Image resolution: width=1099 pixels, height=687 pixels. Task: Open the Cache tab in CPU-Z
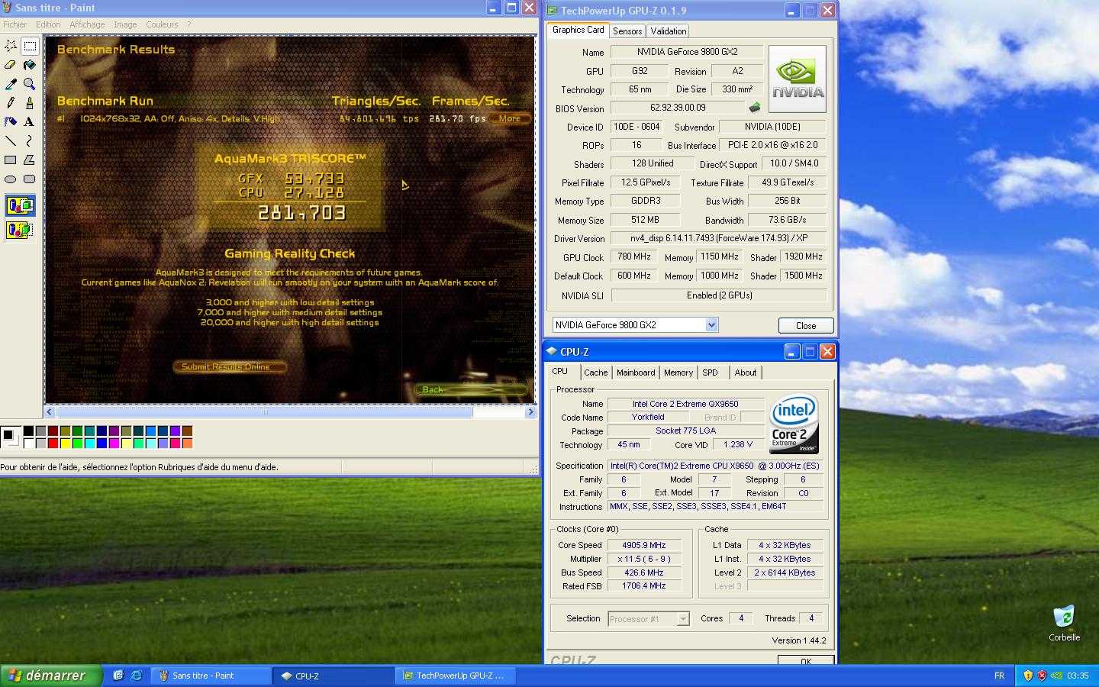pos(595,373)
